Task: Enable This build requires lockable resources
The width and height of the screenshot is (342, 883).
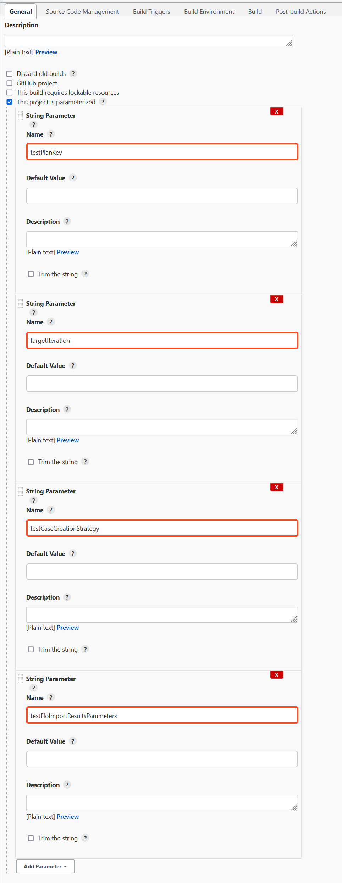Action: point(9,93)
